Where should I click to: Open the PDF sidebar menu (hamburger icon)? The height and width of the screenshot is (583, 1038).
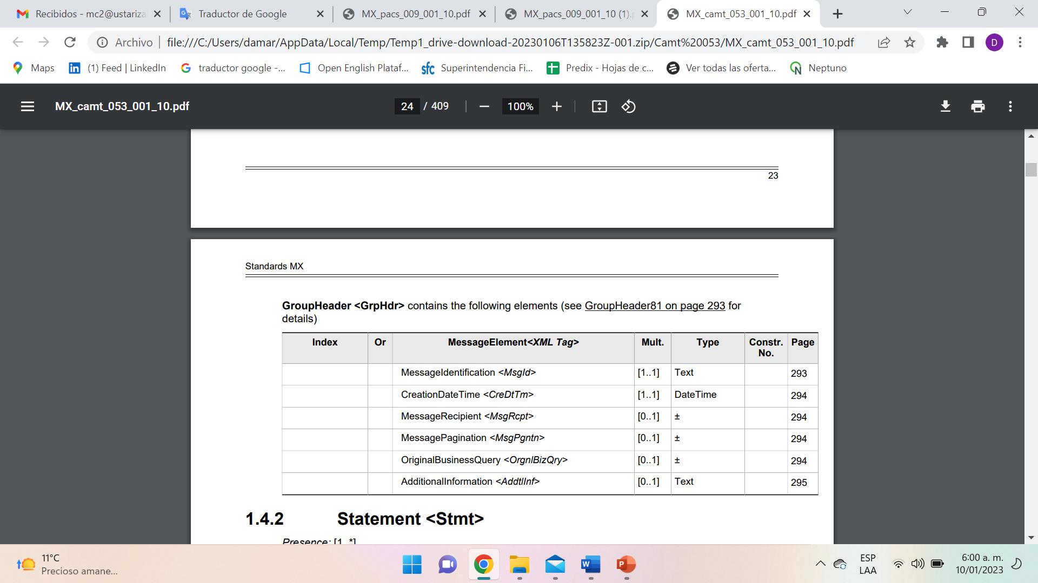[x=27, y=106]
